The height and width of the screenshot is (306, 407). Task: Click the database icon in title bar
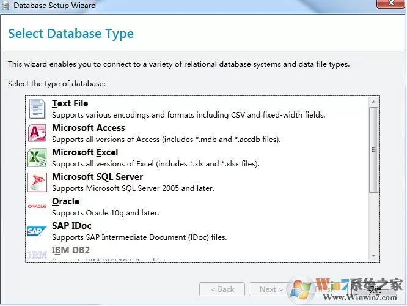[5, 5]
